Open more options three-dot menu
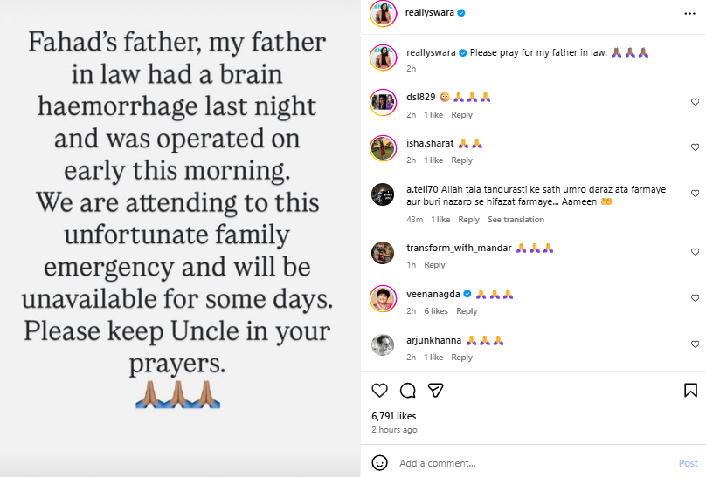Image resolution: width=706 pixels, height=477 pixels. click(690, 13)
